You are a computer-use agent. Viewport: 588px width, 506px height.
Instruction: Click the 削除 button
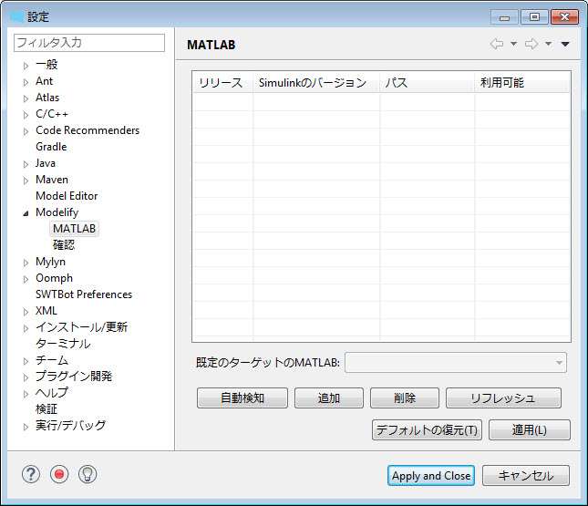[x=405, y=398]
